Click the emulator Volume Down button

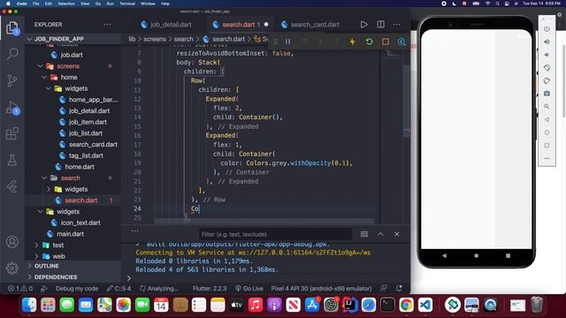point(547,55)
